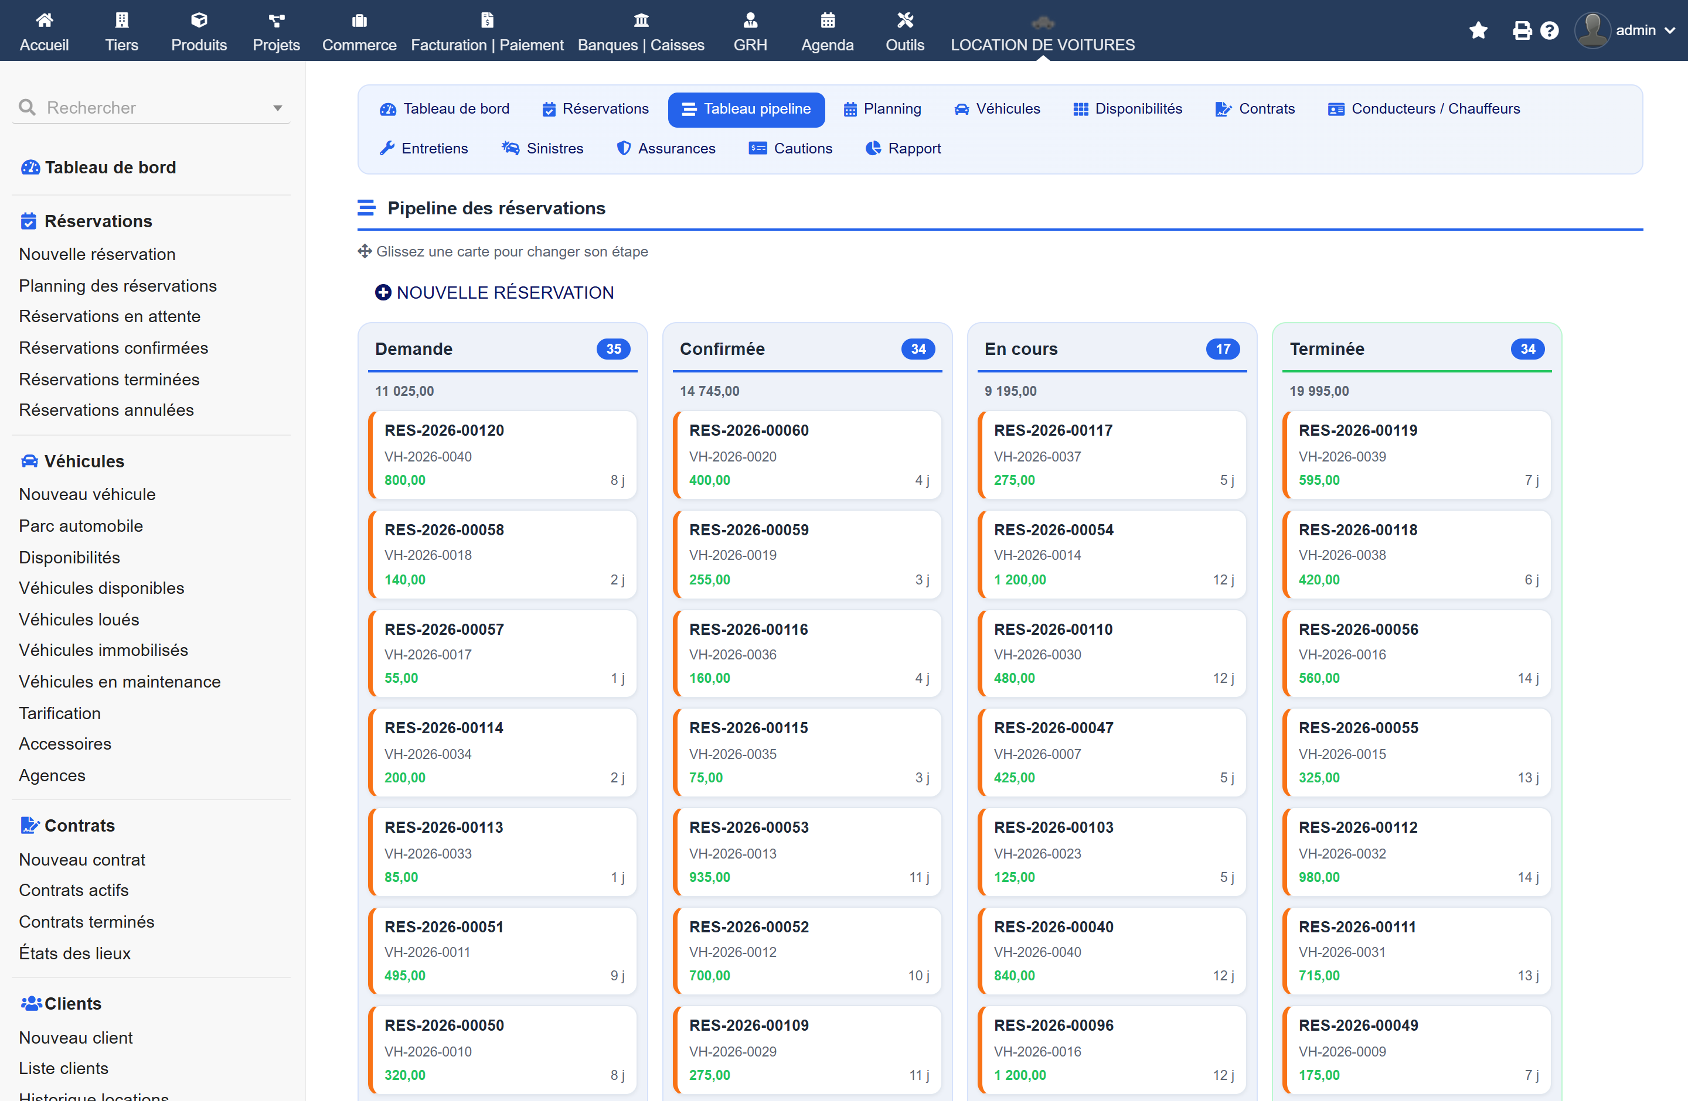This screenshot has width=1688, height=1101.
Task: Open reservation card RES-2026-00119
Action: tap(1417, 455)
